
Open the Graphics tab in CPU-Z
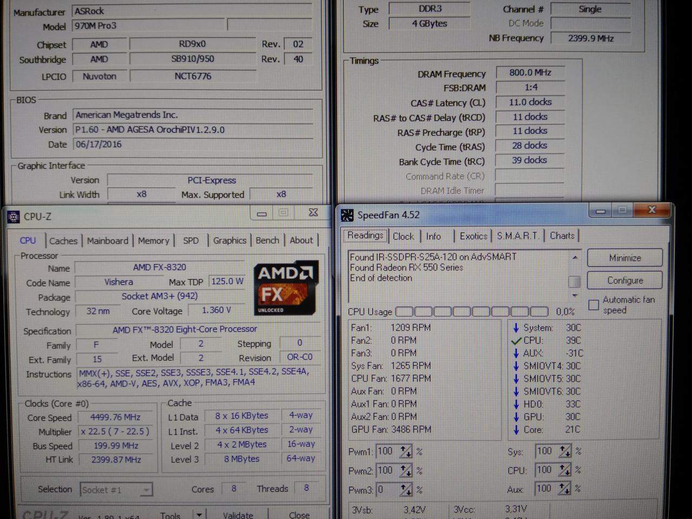coord(229,241)
